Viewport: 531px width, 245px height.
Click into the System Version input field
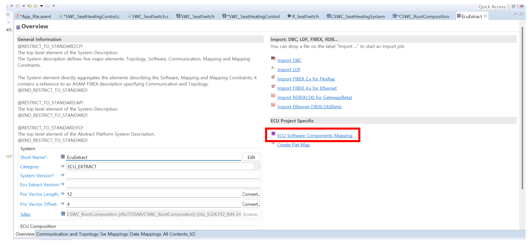click(162, 176)
